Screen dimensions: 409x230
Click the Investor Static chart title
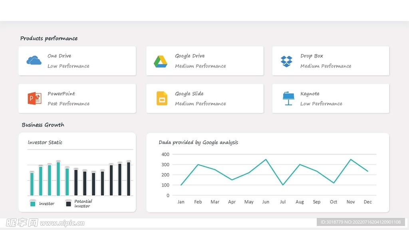pyautogui.click(x=45, y=143)
